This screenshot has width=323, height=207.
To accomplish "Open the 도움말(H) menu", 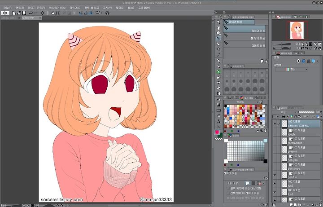I will coord(144,8).
